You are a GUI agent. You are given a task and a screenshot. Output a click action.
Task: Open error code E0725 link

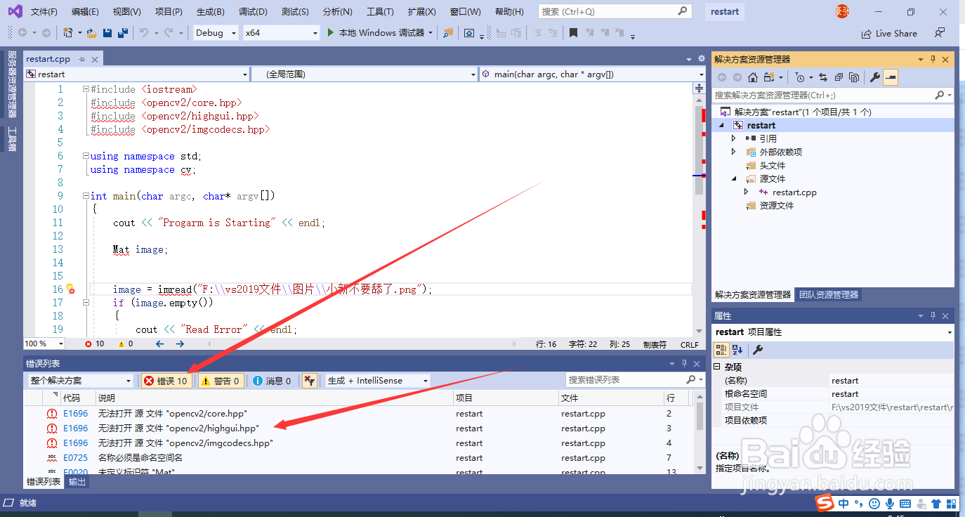tap(76, 458)
